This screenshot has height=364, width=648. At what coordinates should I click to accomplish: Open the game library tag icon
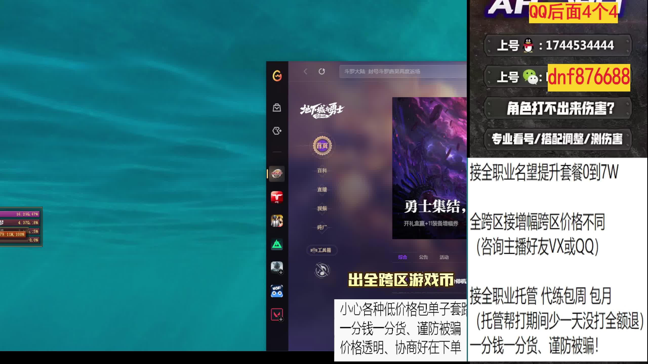(x=277, y=131)
